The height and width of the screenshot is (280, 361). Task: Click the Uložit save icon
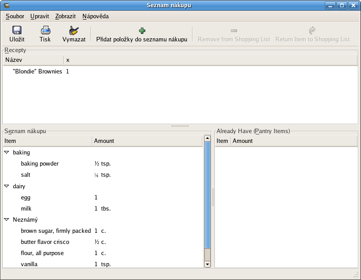point(17,30)
